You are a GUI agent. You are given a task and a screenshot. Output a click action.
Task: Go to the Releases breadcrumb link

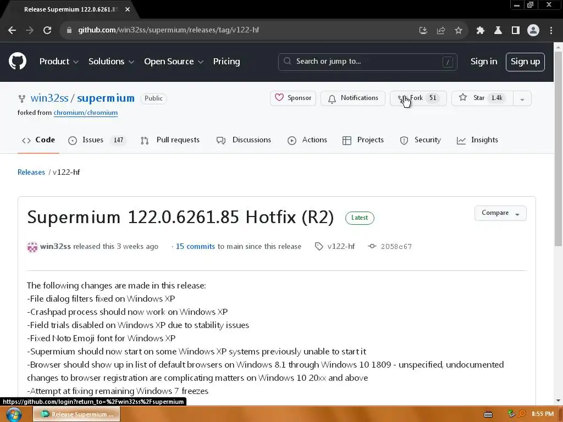31,172
